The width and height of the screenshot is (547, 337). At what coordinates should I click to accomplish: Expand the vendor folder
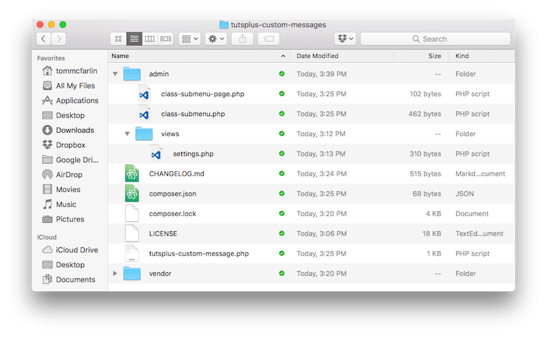tap(115, 273)
